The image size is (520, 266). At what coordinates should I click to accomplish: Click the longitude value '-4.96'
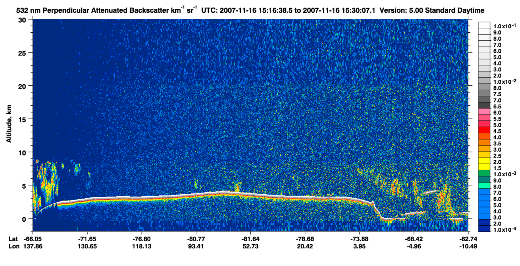point(414,246)
